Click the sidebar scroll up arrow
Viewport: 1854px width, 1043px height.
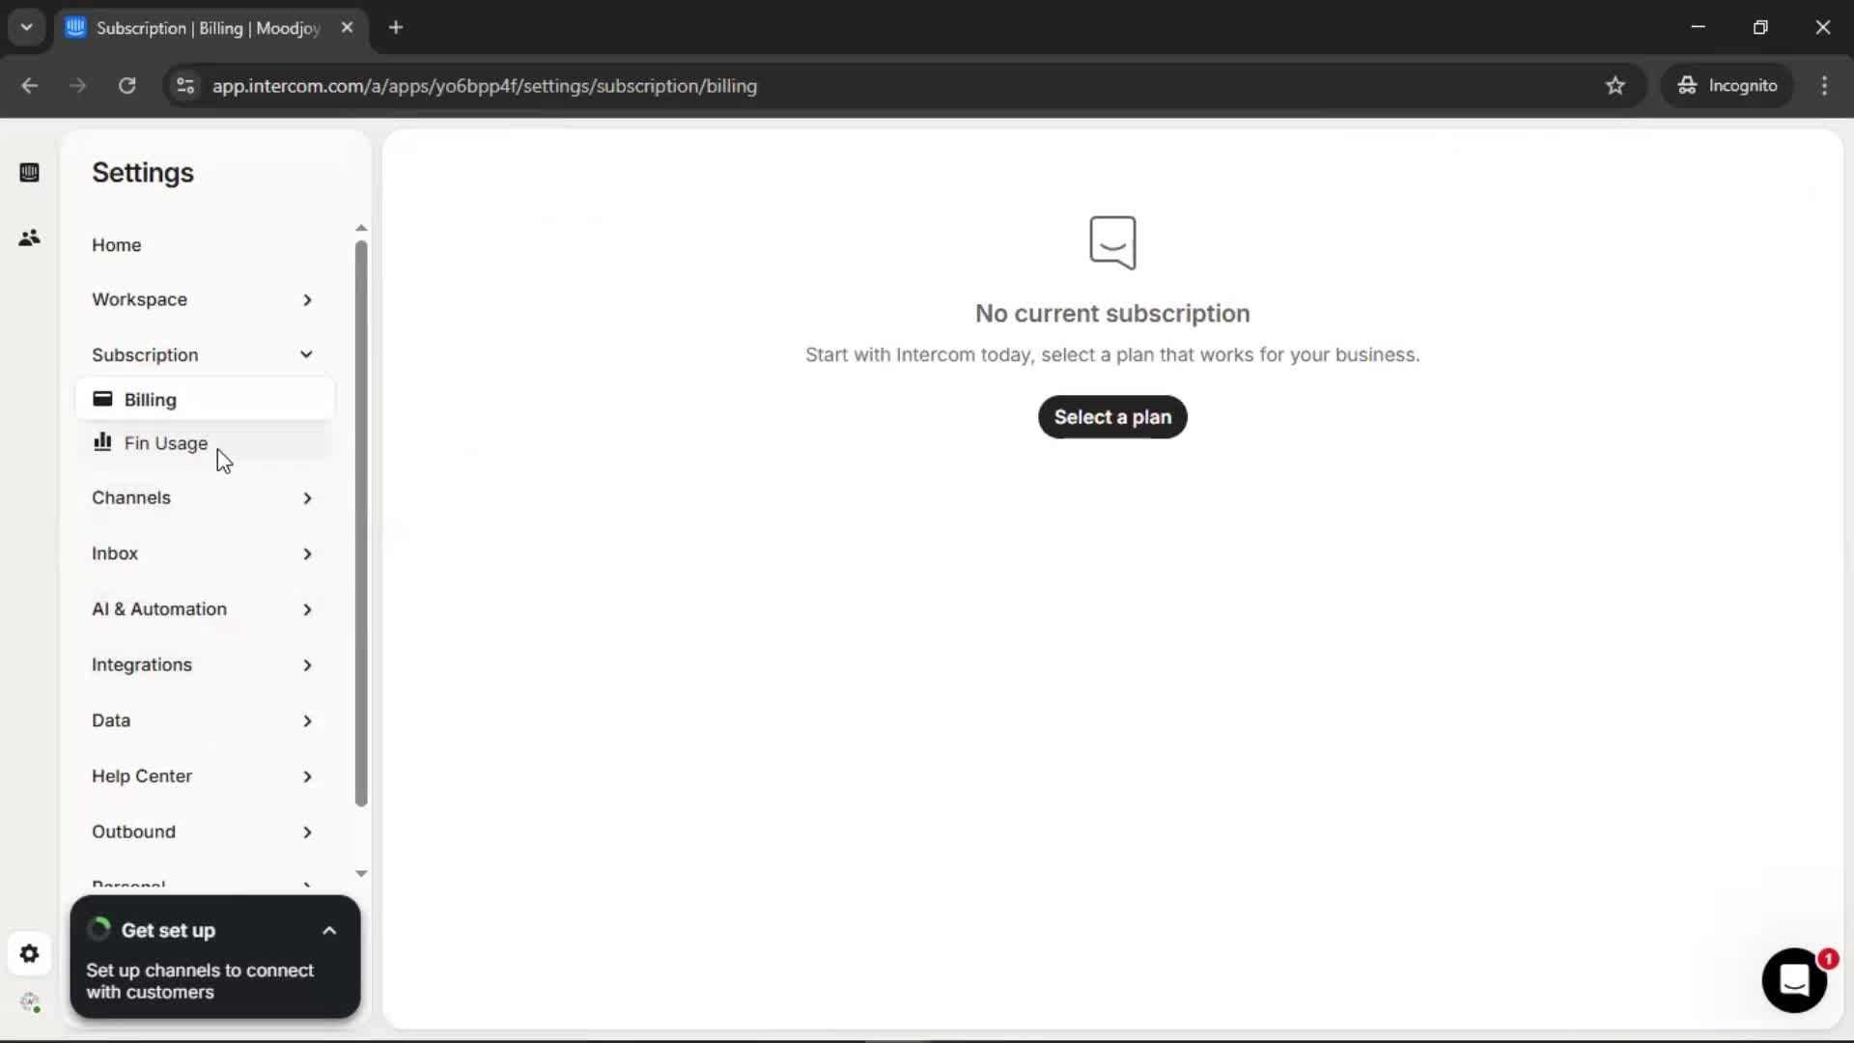click(x=361, y=229)
